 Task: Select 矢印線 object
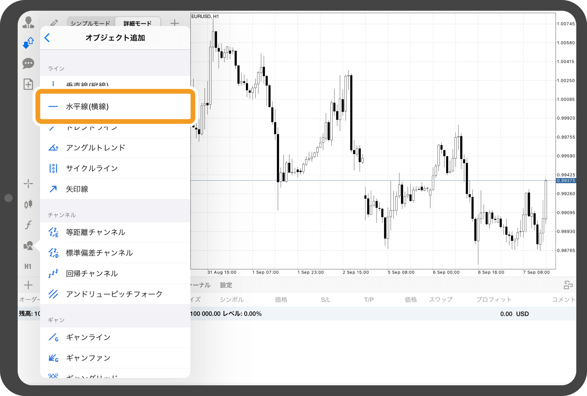115,189
